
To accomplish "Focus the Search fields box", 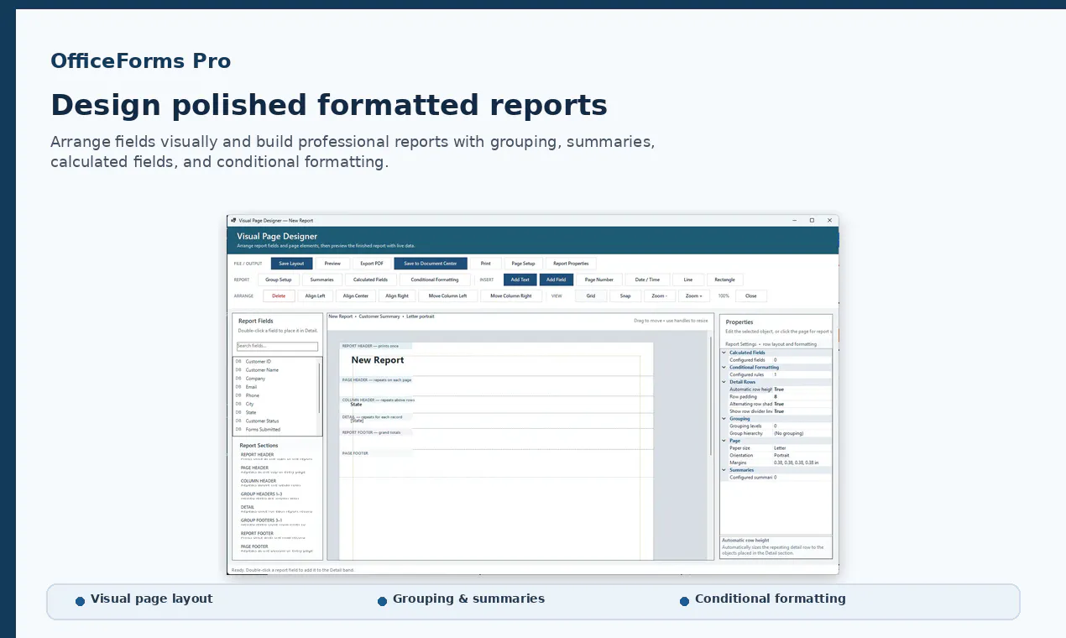I will [277, 346].
